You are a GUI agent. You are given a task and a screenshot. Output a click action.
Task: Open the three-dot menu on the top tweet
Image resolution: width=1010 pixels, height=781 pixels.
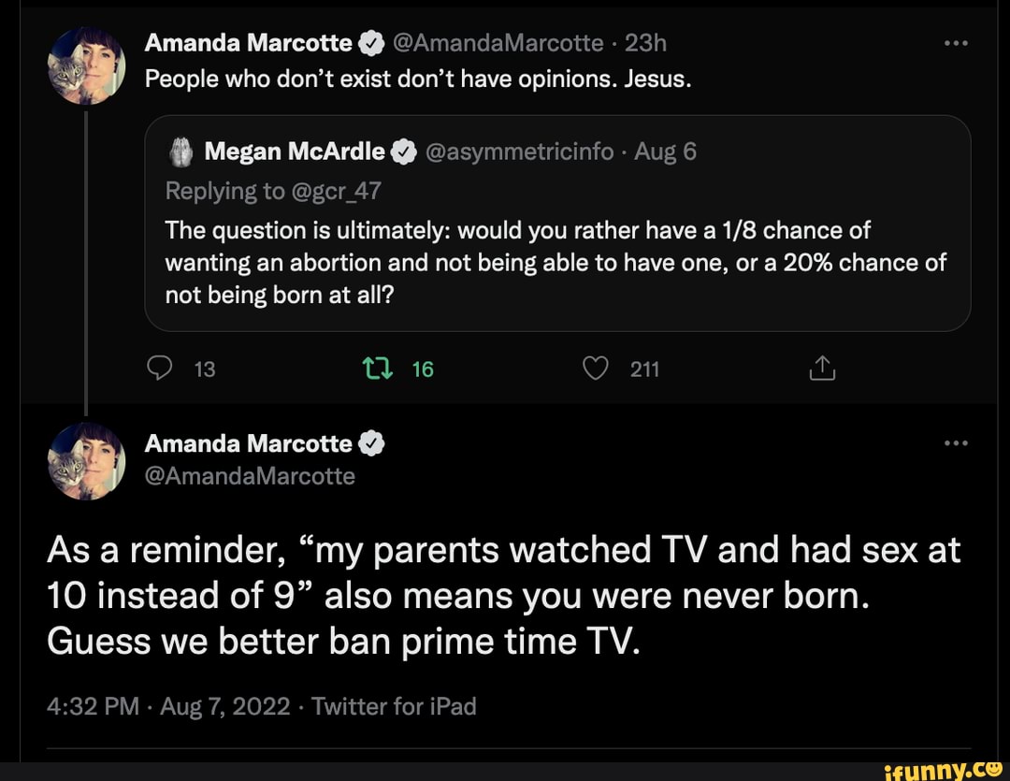pos(956,41)
